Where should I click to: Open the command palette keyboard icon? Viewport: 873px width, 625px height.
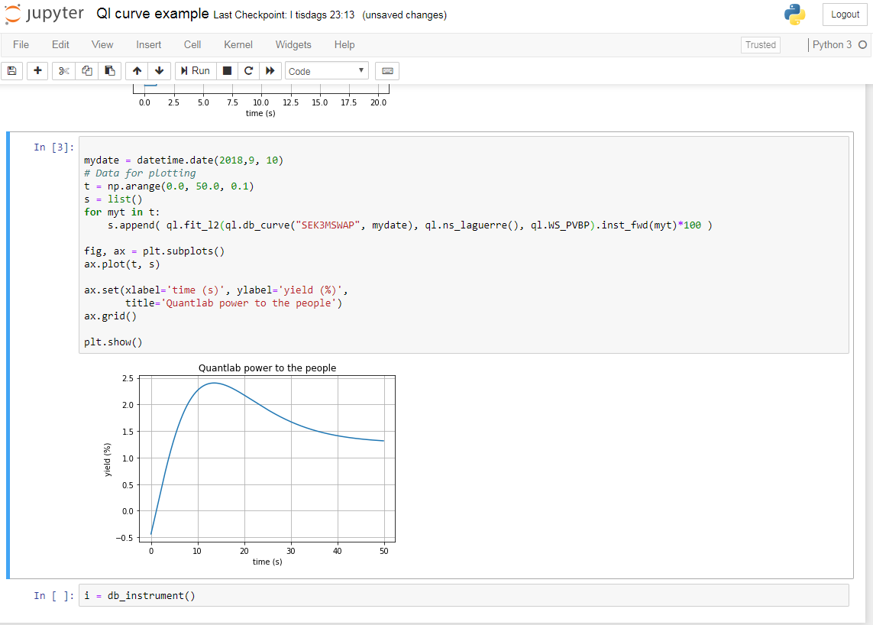pos(387,71)
